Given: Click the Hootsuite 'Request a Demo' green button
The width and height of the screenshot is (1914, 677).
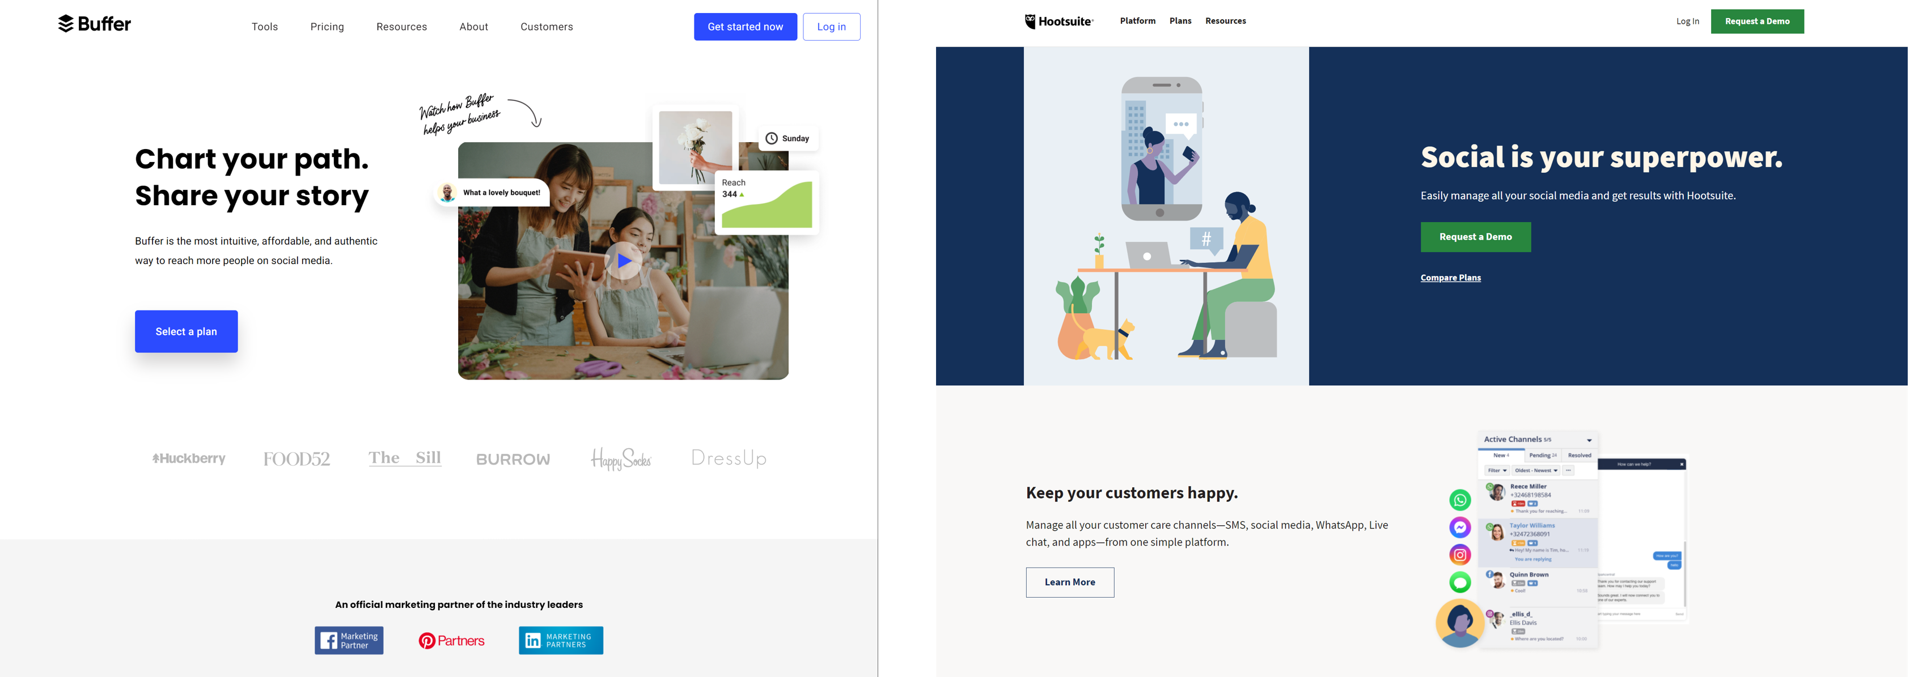Looking at the screenshot, I should (1475, 237).
